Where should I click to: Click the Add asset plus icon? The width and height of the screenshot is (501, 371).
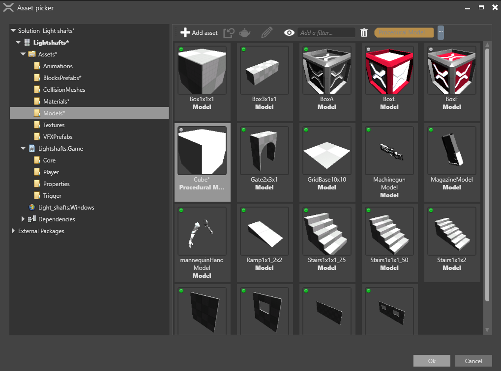185,33
